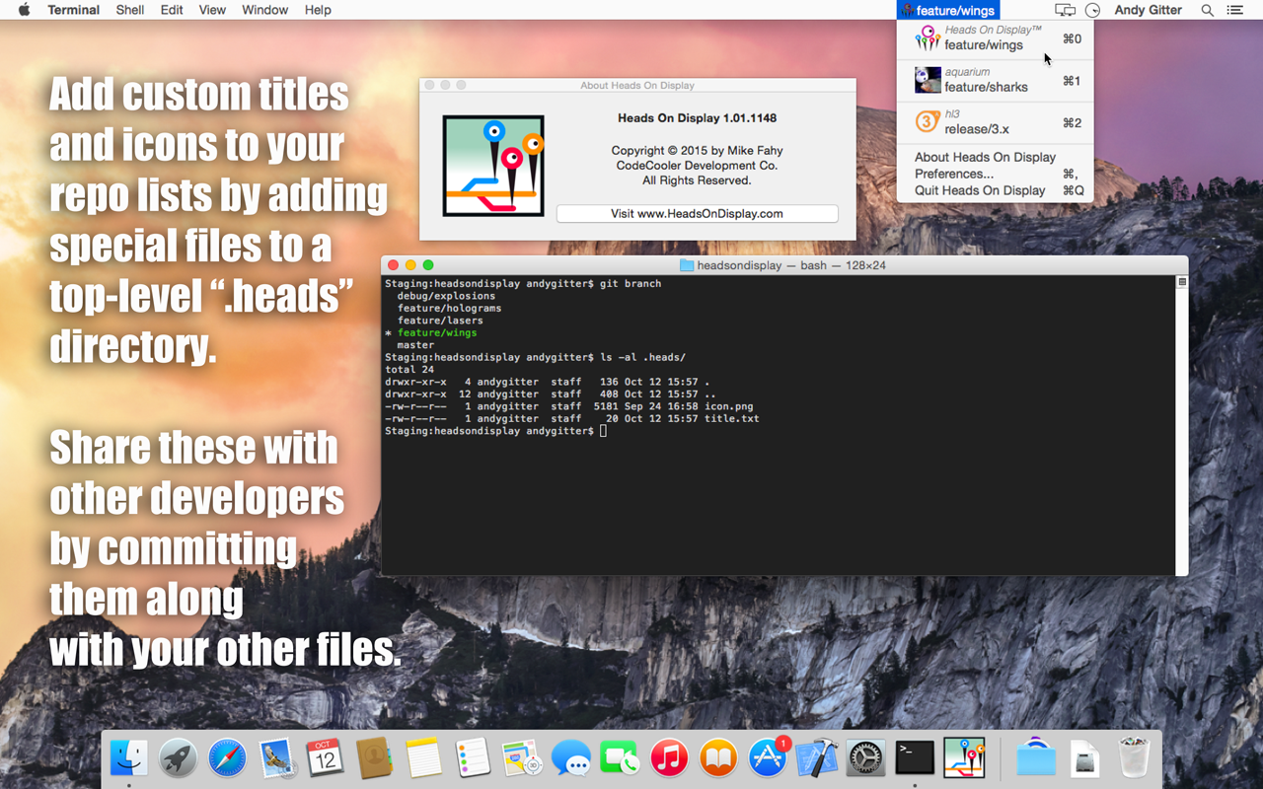This screenshot has height=789, width=1263.
Task: Open the Heads On Display feature/wings repo entry
Action: [995, 38]
